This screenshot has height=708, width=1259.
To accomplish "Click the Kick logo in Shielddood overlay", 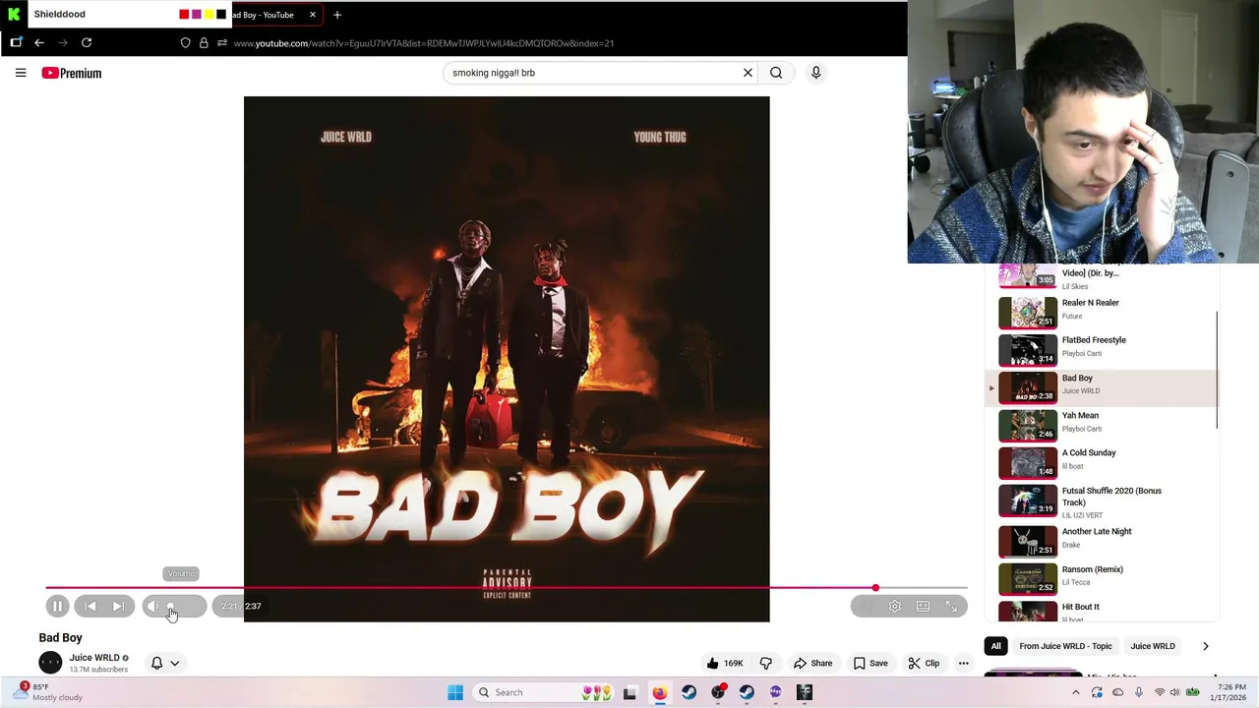I will point(14,15).
